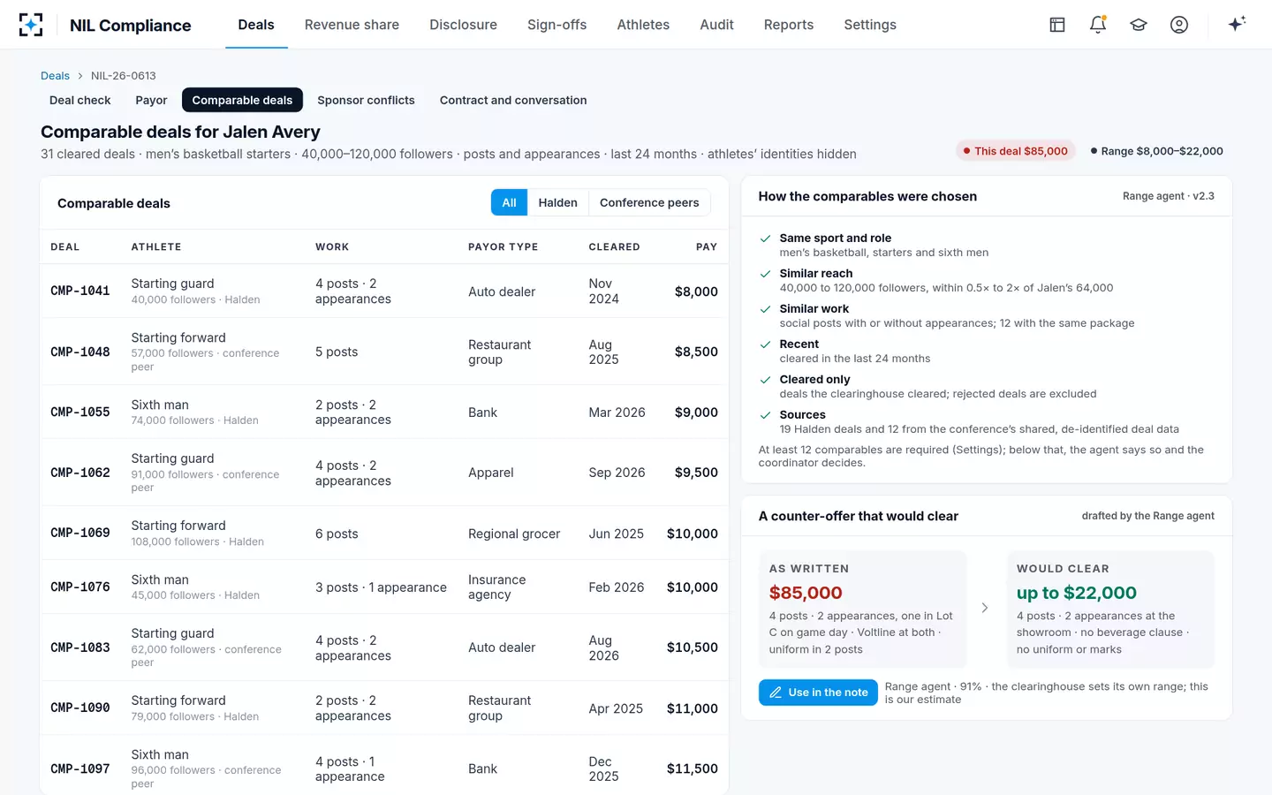Click the NIL Compliance logo icon

tap(31, 25)
